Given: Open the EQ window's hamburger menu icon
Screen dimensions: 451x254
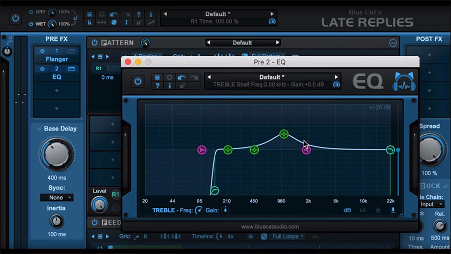Looking at the screenshot, I should 157,77.
